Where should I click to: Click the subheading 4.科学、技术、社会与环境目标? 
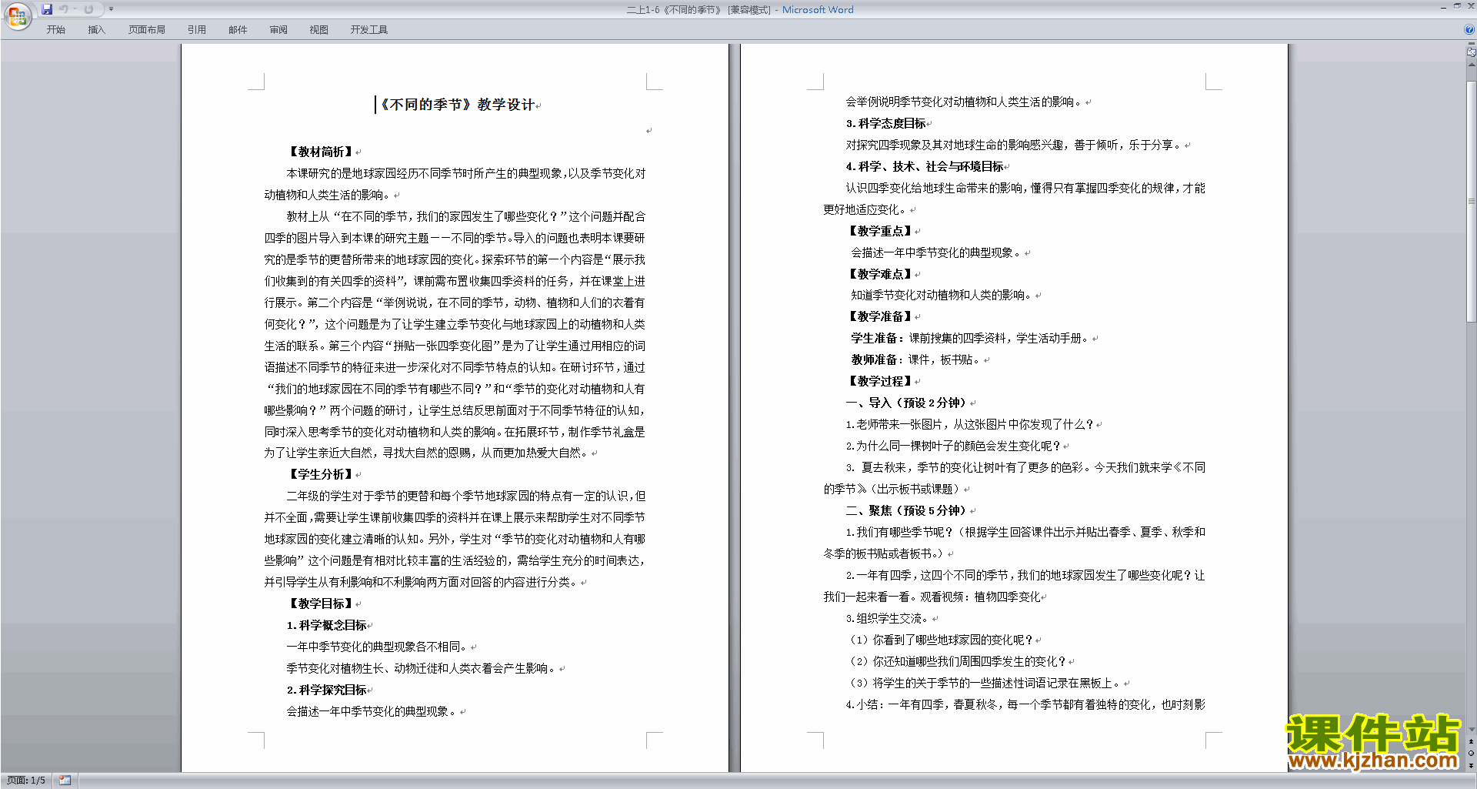925,166
